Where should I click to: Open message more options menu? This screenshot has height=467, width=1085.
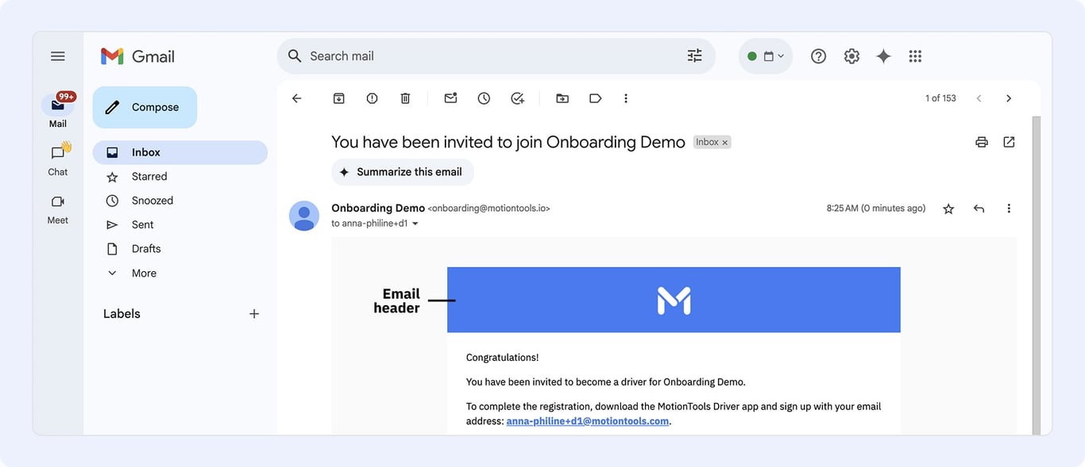[1009, 209]
